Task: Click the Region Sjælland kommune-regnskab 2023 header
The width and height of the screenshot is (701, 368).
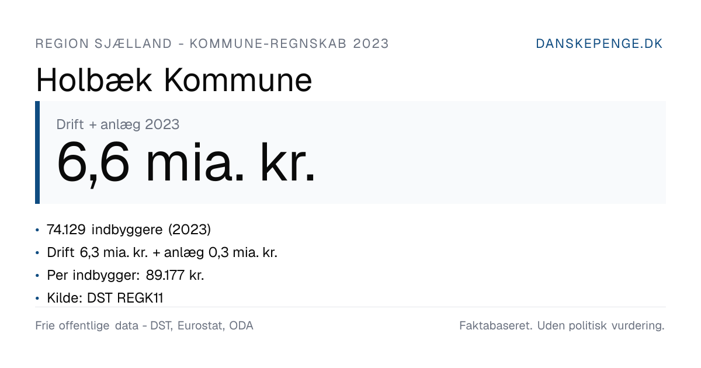Action: tap(212, 44)
